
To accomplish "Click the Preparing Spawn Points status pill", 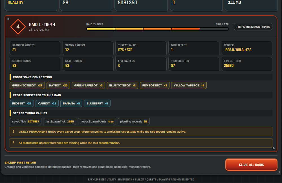I will pos(253,27).
